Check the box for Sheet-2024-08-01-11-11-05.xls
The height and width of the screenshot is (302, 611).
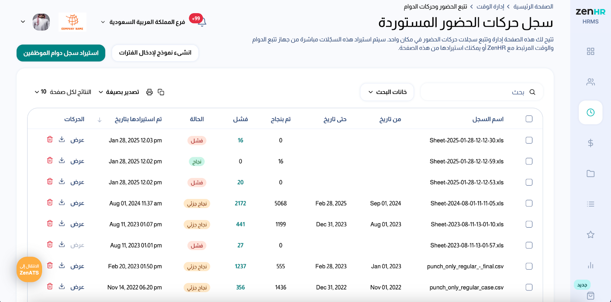click(x=529, y=203)
